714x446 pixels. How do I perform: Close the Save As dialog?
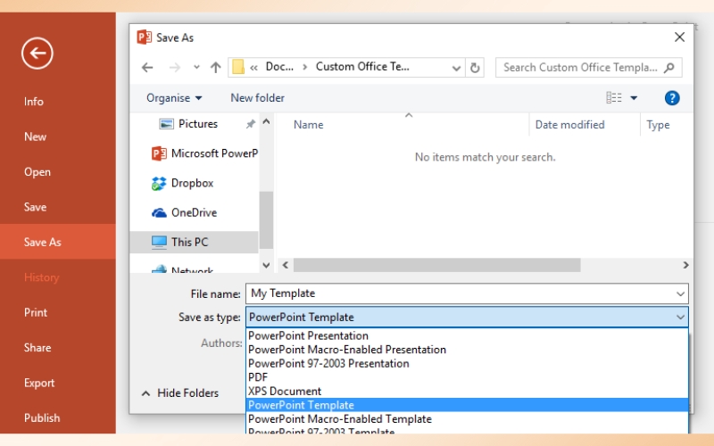click(679, 37)
